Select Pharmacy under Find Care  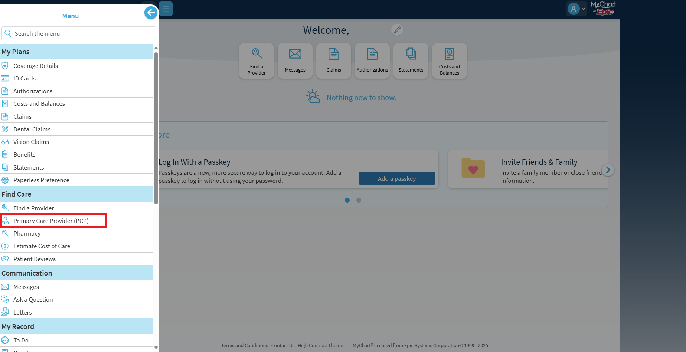pyautogui.click(x=27, y=233)
